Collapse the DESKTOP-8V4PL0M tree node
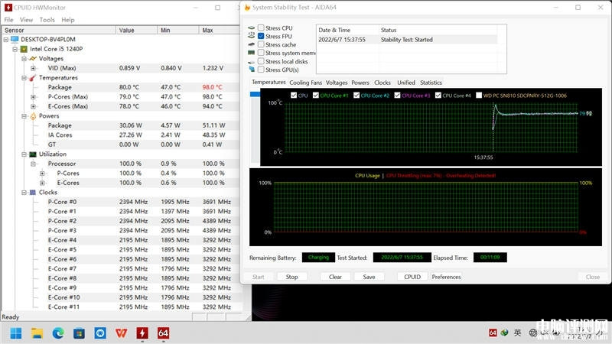This screenshot has height=344, width=612. coord(6,40)
